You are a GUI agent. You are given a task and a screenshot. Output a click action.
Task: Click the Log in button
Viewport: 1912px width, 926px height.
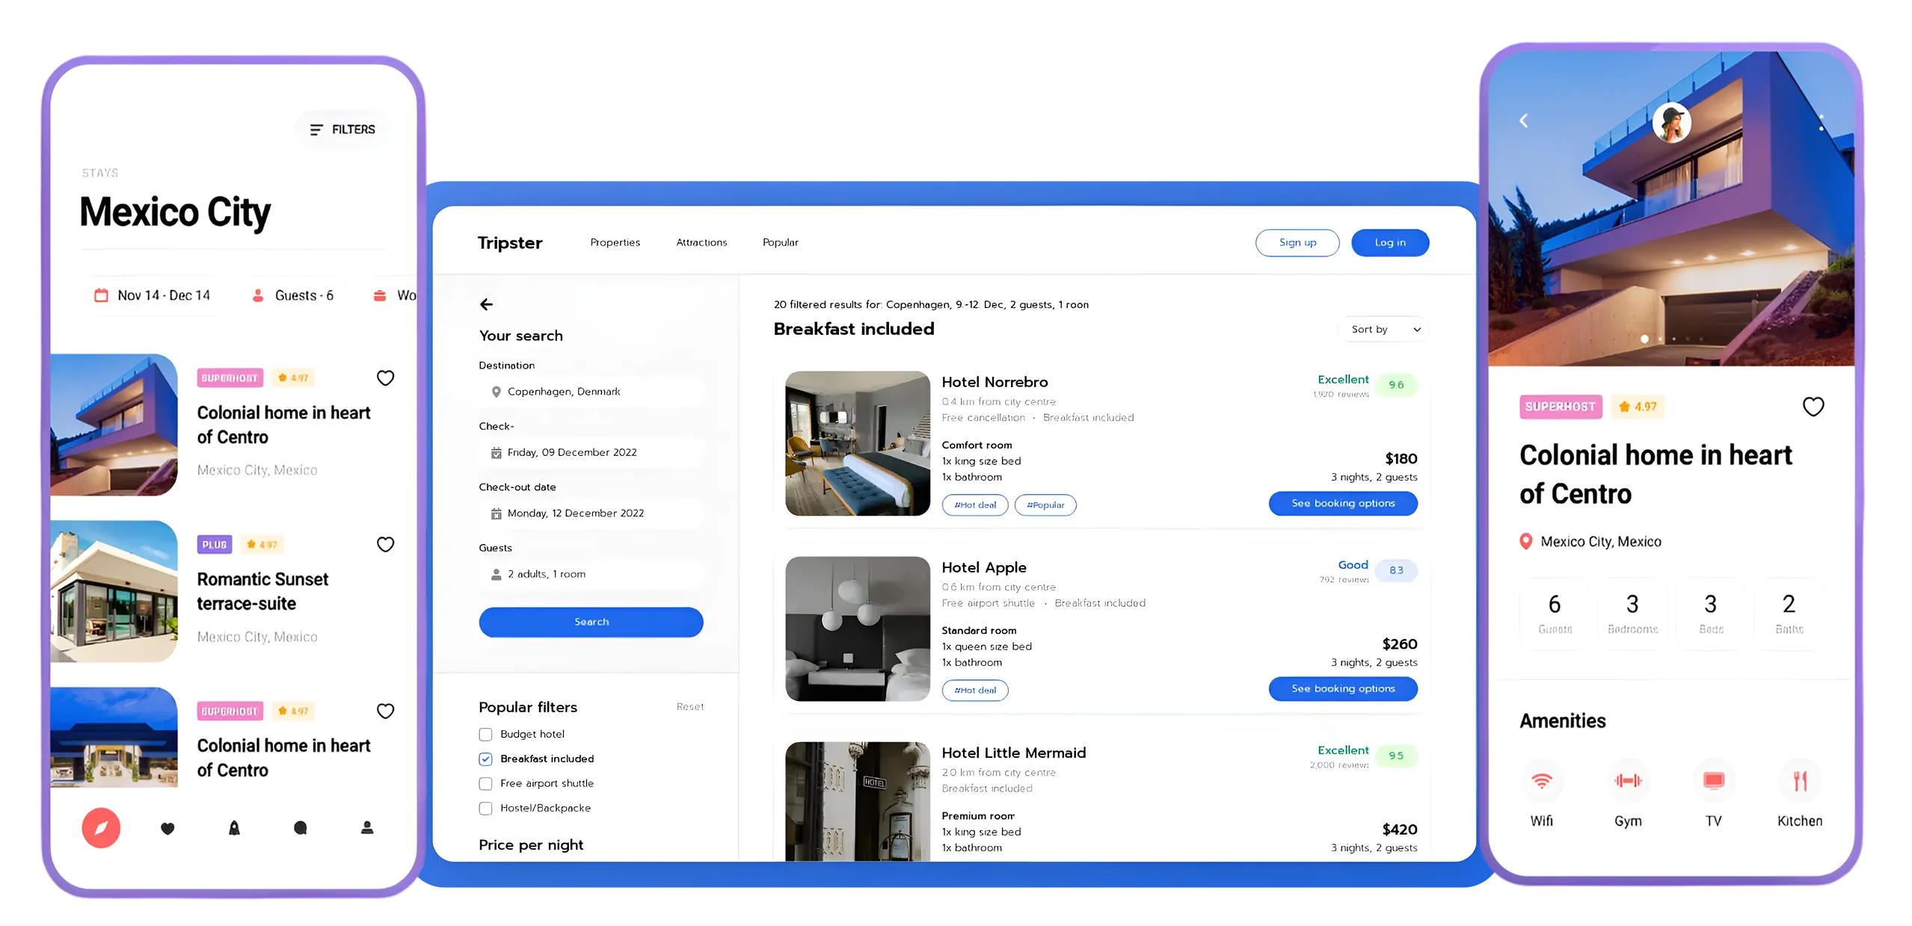(1389, 243)
